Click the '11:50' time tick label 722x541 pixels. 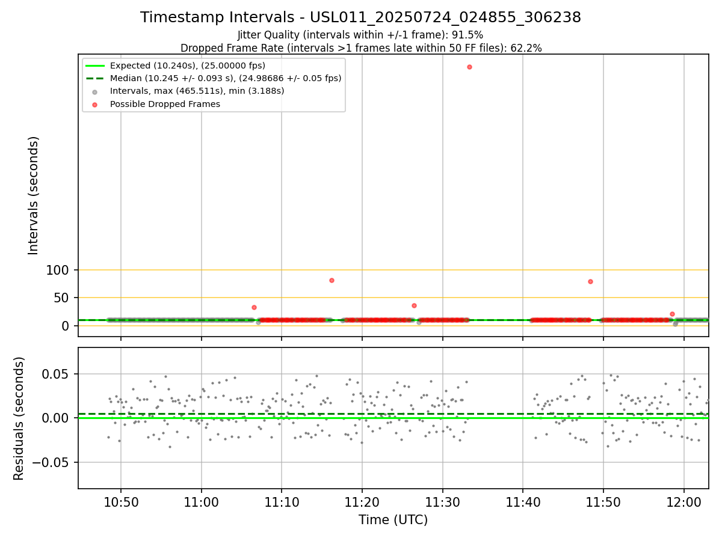(x=603, y=503)
